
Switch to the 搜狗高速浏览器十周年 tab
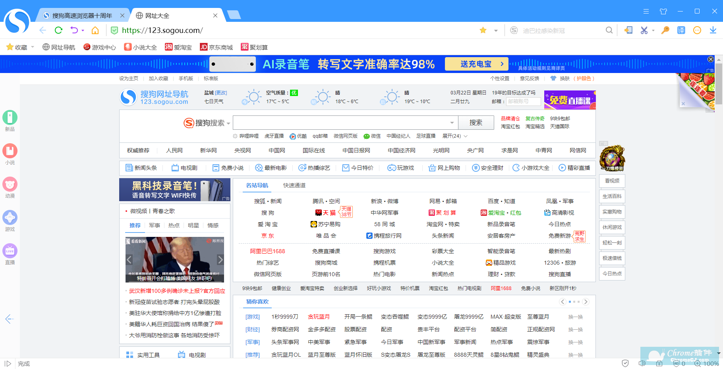click(x=82, y=15)
